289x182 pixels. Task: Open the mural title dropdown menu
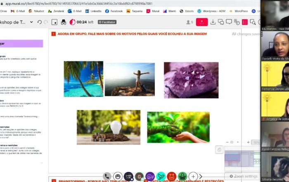(x=32, y=22)
